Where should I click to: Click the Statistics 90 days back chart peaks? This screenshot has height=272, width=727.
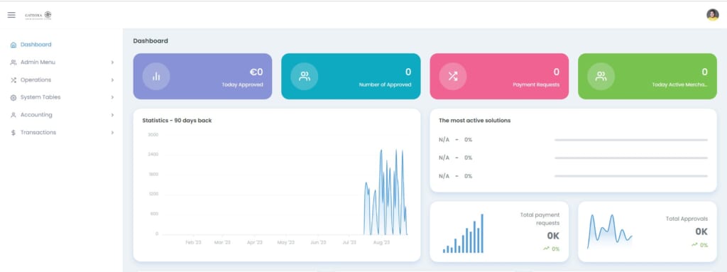pos(386,192)
